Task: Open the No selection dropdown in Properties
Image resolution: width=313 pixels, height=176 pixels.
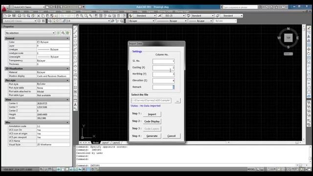Action: (x=30, y=33)
